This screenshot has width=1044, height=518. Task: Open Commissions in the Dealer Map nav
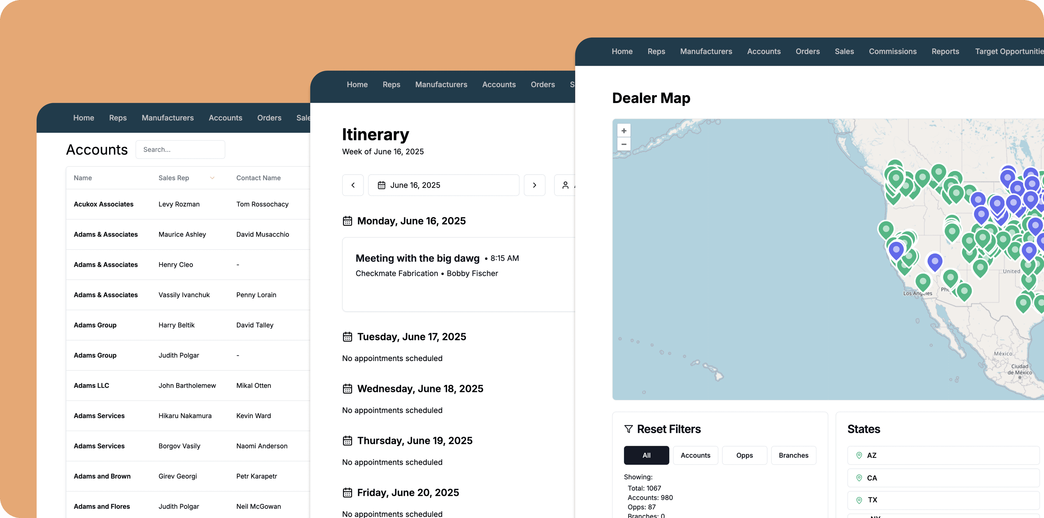[892, 51]
